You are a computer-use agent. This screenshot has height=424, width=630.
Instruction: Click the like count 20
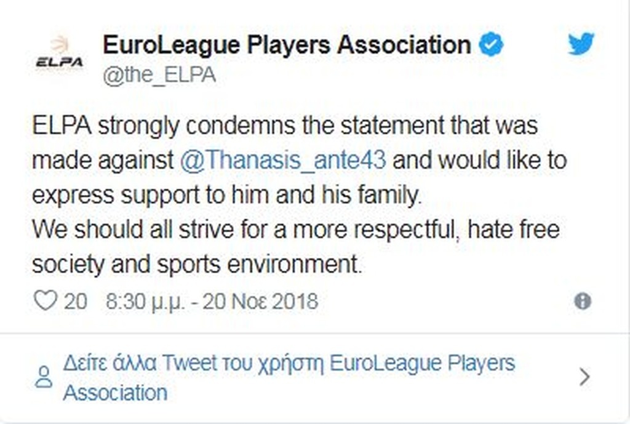[76, 302]
